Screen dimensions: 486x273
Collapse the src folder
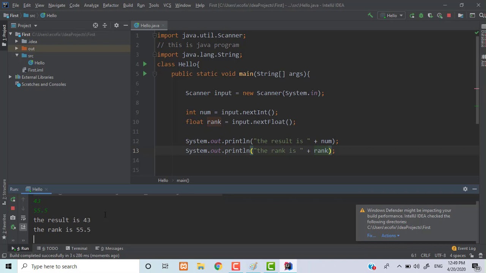(x=17, y=56)
